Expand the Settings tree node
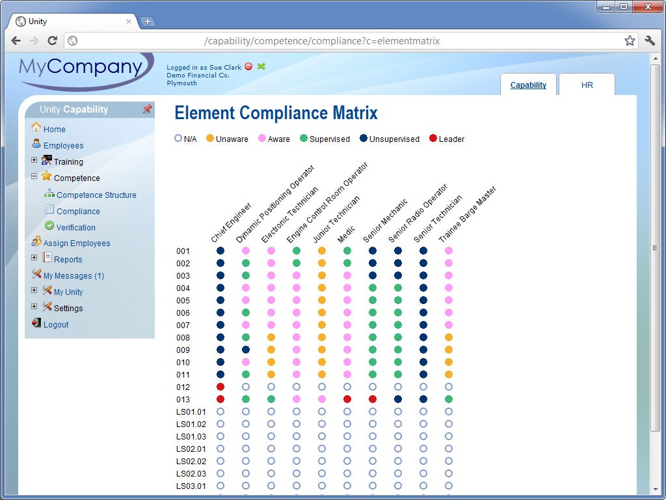The image size is (666, 500). click(34, 306)
